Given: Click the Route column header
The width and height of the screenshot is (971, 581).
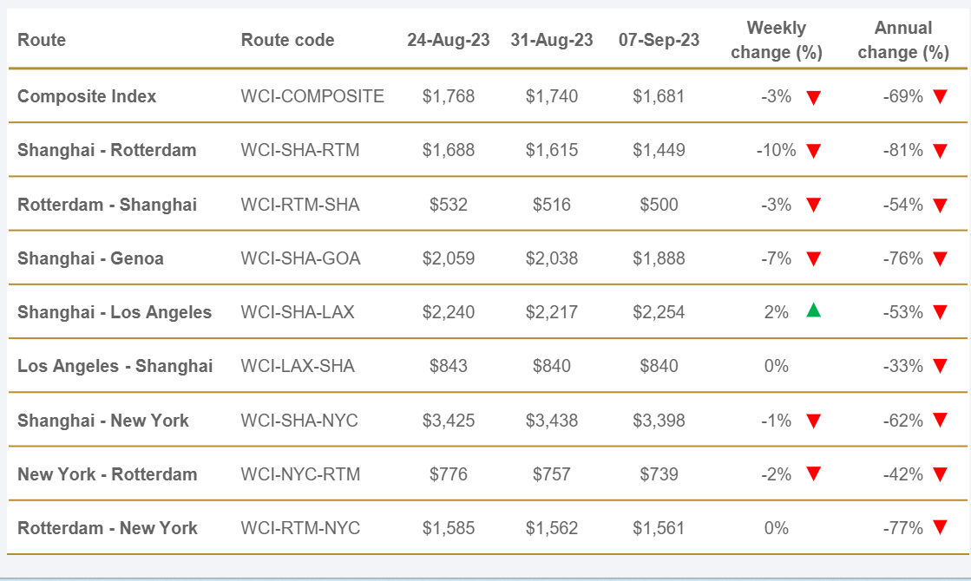Looking at the screenshot, I should click(x=42, y=40).
